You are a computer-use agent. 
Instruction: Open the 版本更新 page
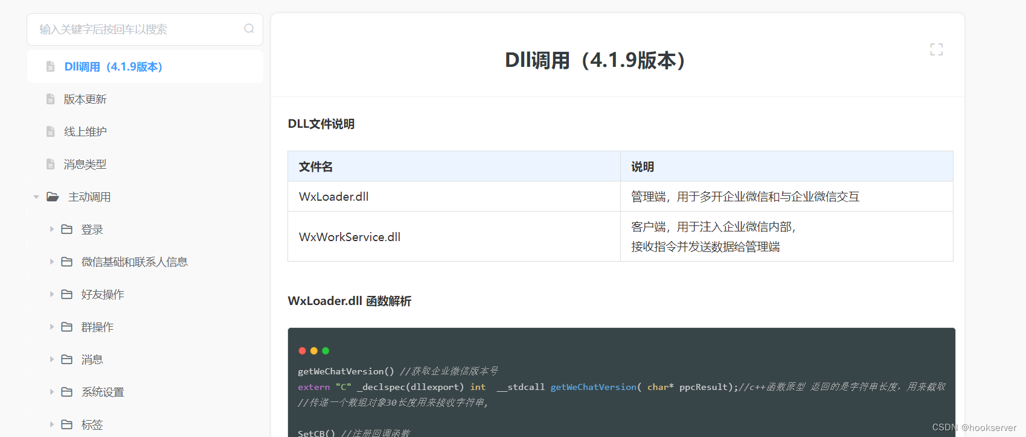(x=85, y=99)
